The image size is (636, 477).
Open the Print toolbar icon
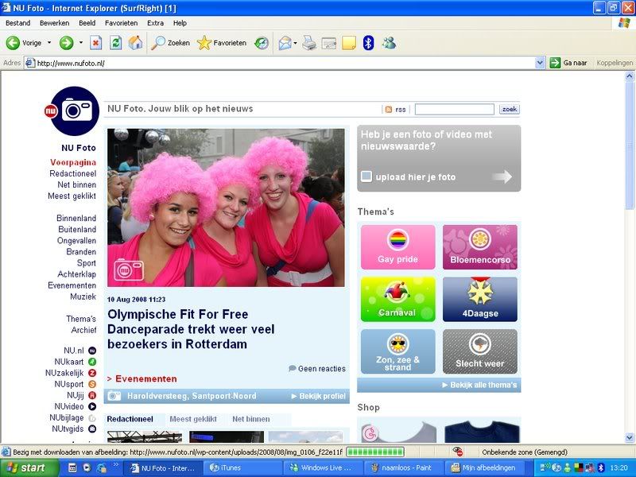point(309,43)
